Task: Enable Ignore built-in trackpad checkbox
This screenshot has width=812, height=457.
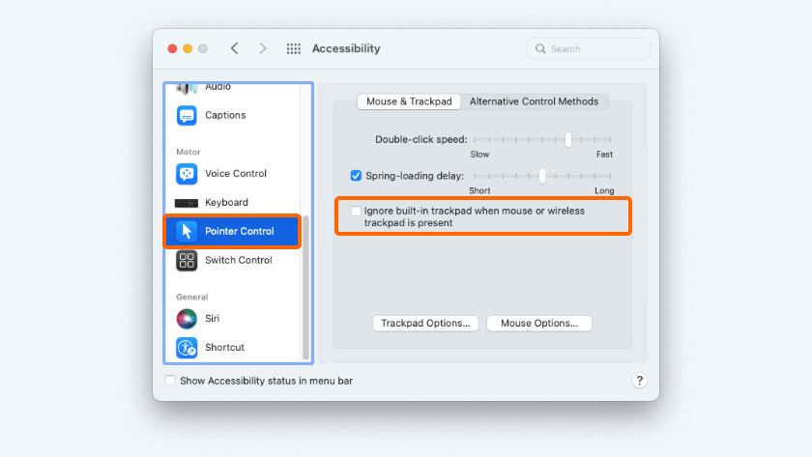Action: click(356, 211)
